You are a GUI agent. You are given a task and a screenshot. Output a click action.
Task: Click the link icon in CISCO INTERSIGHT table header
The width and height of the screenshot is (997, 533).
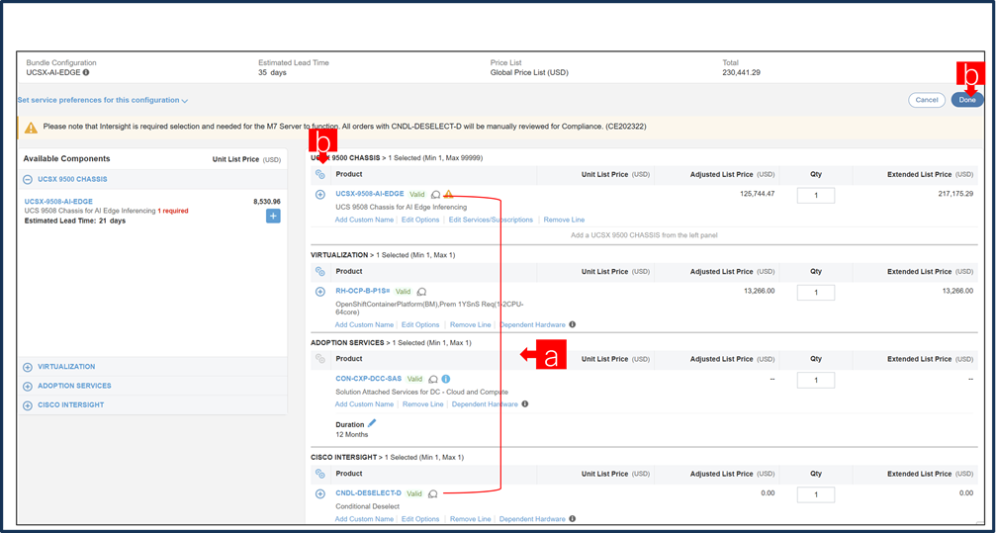(320, 474)
